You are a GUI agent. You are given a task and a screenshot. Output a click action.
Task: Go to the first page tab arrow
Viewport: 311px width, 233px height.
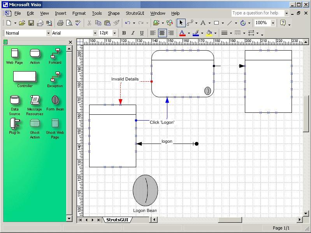click(x=80, y=220)
